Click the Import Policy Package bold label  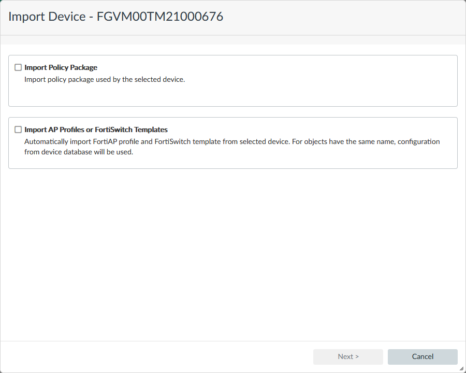click(x=61, y=67)
